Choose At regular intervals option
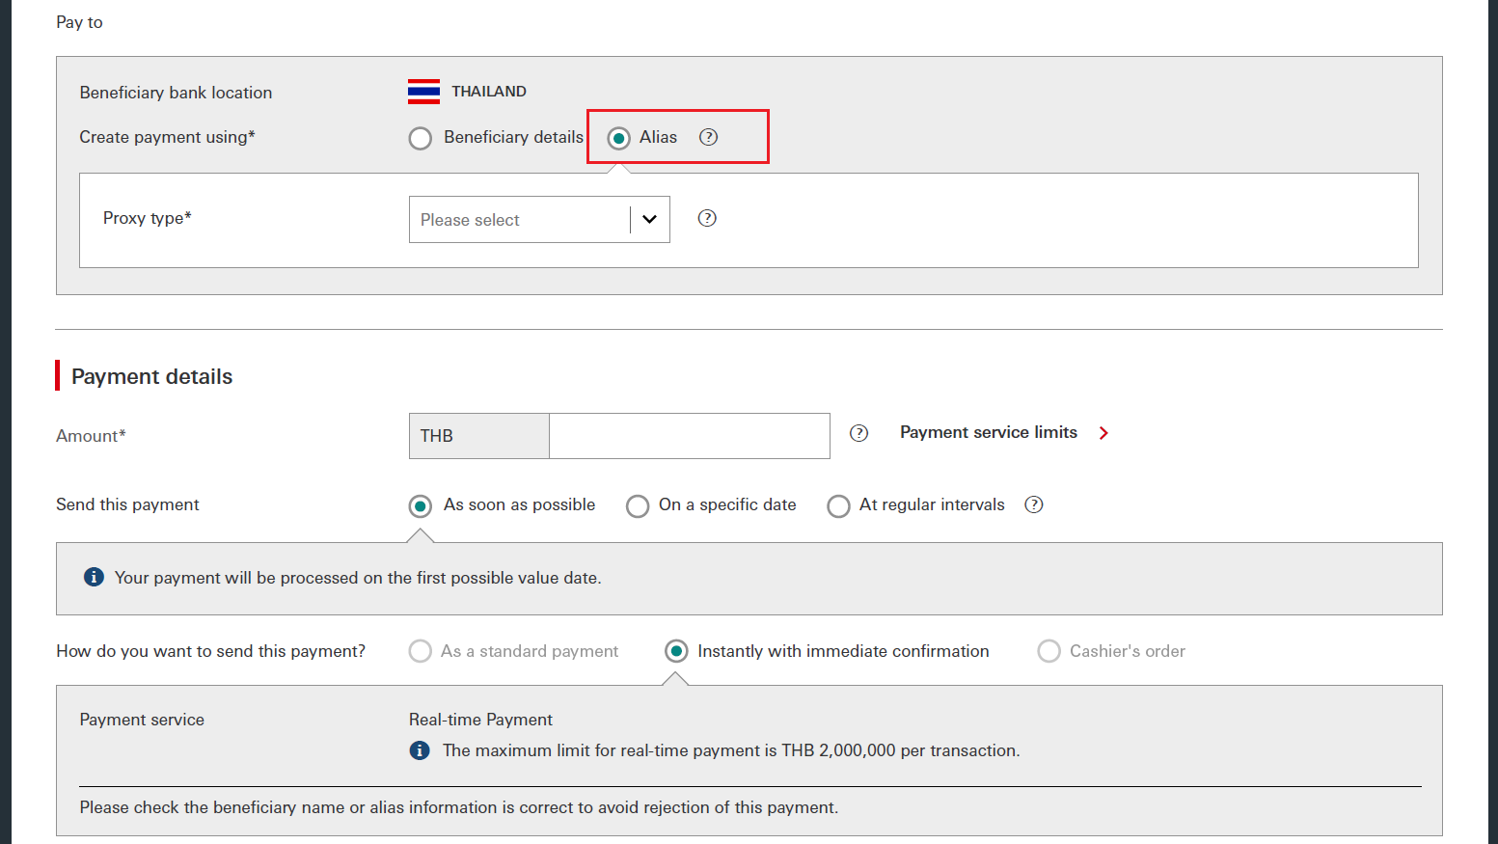The width and height of the screenshot is (1498, 844). click(x=838, y=505)
